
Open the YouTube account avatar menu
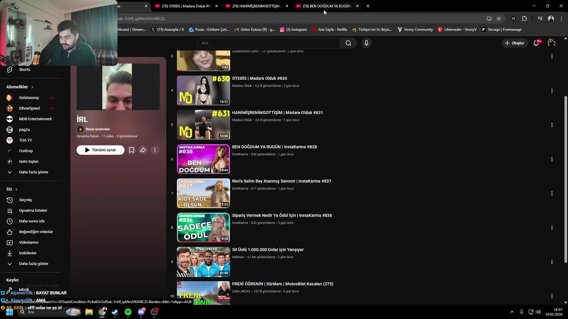point(552,43)
